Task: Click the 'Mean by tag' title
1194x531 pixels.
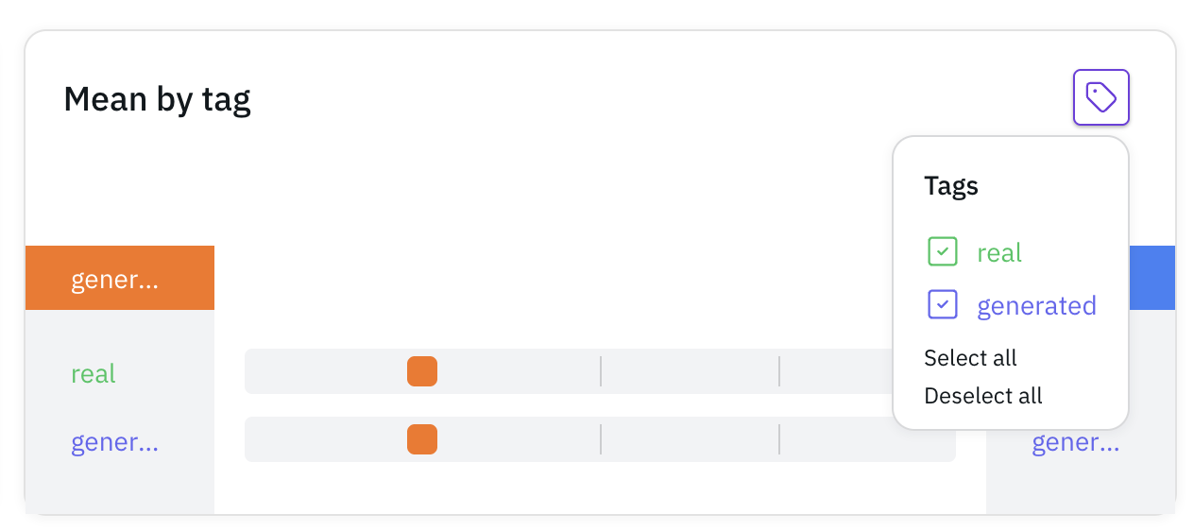Action: pyautogui.click(x=157, y=99)
